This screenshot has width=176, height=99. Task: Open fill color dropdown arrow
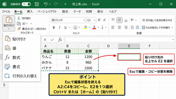(89, 28)
